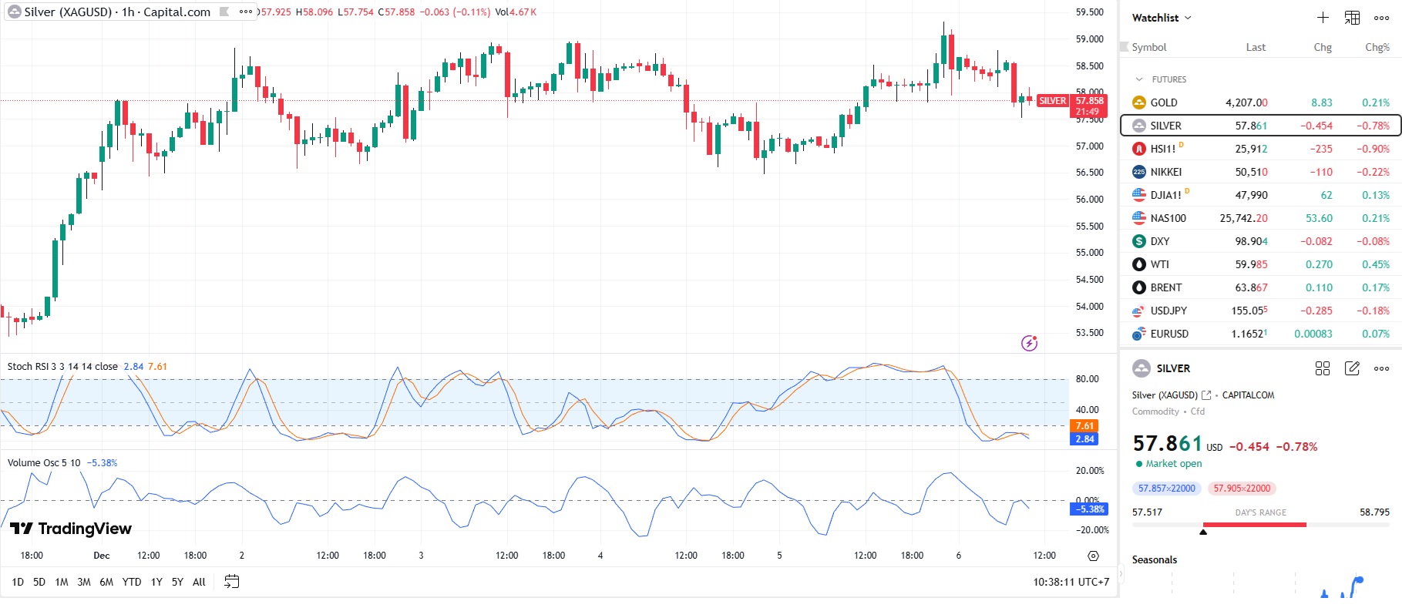
Task: Click the 10:38:11 UTC+7 timezone button
Action: (1071, 582)
